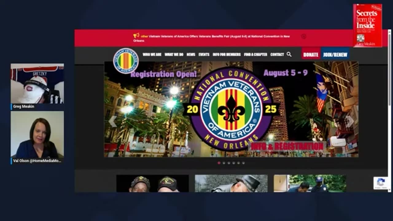
Task: Click Val Olson's video feed
Action: coord(37,134)
